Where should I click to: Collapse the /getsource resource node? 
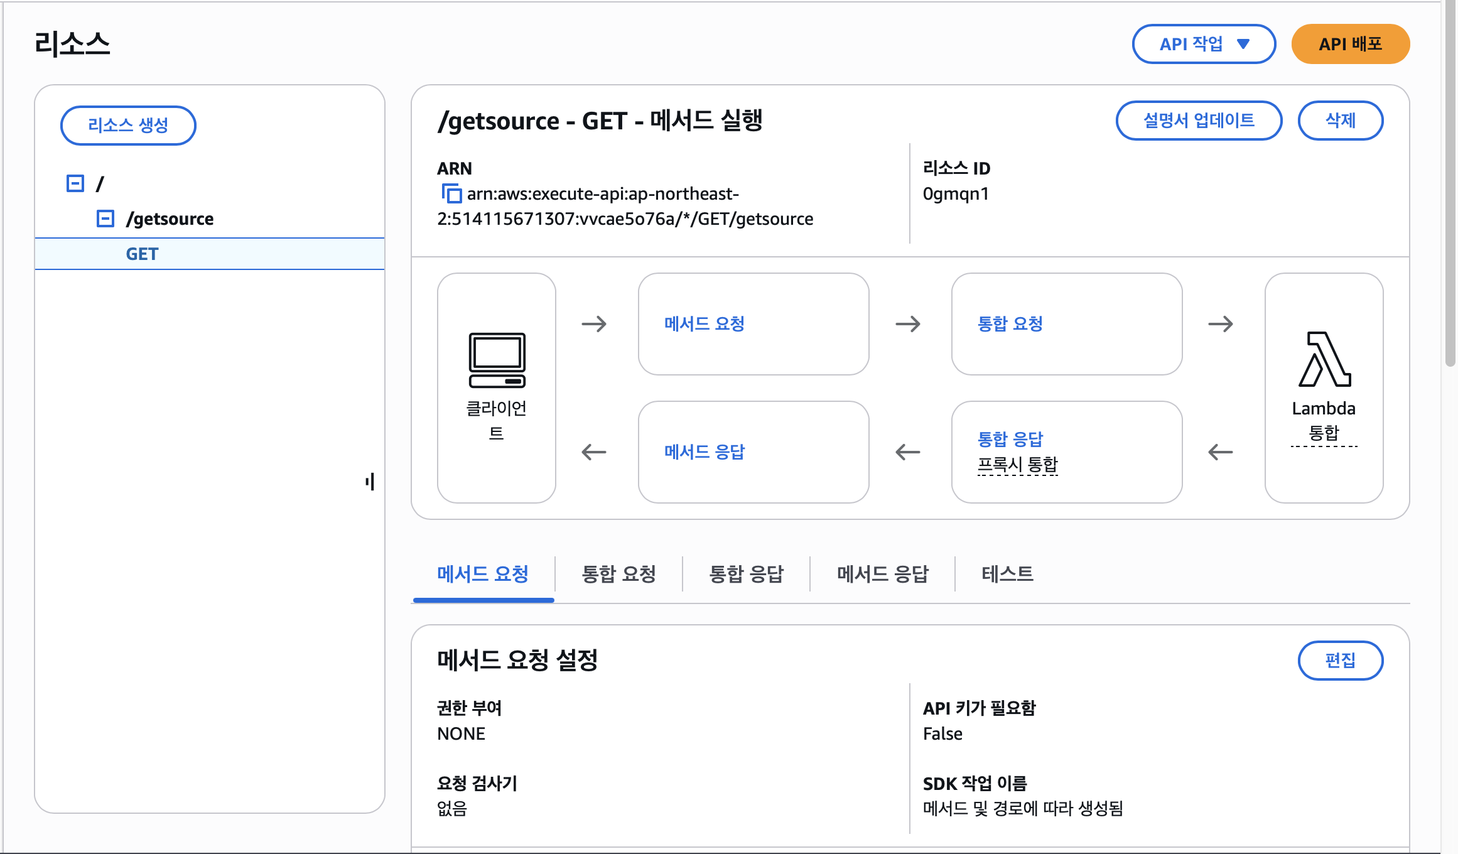[x=105, y=219]
